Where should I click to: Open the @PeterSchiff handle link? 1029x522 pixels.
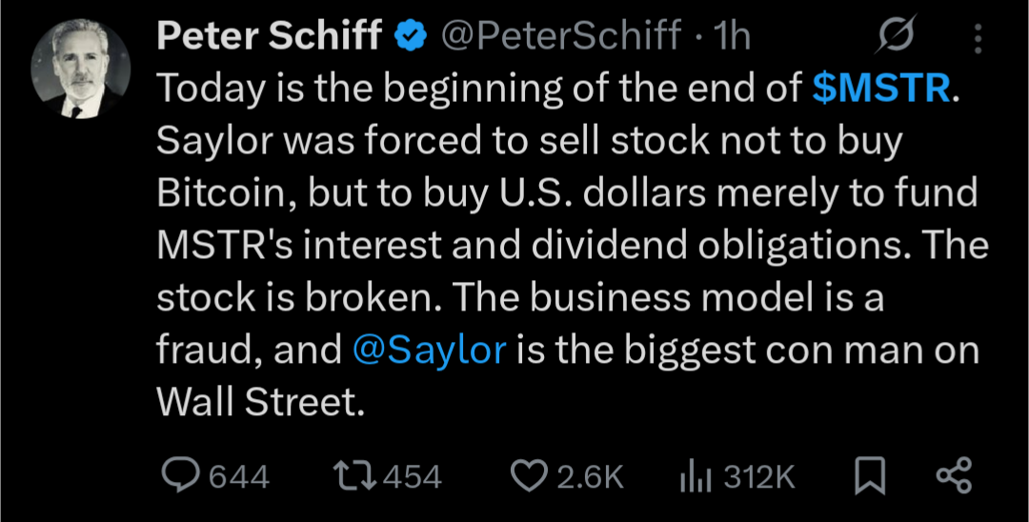(560, 37)
